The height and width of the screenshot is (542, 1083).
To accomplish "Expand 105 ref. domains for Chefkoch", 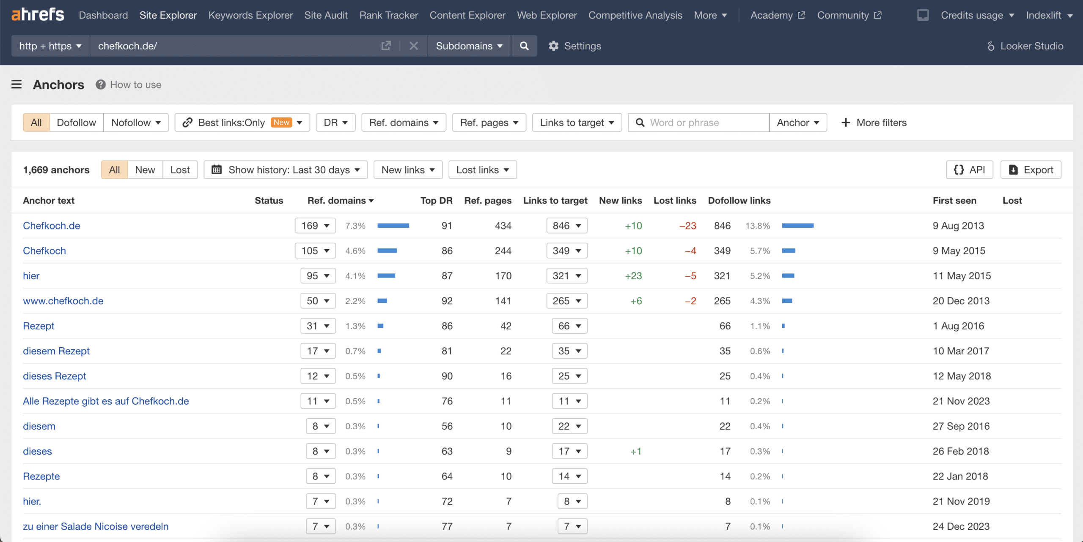I will coord(315,251).
